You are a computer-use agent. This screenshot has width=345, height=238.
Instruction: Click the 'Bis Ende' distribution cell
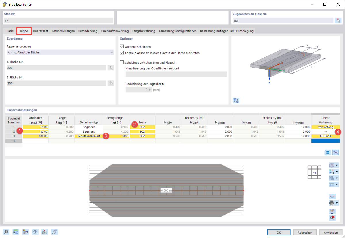click(326, 136)
